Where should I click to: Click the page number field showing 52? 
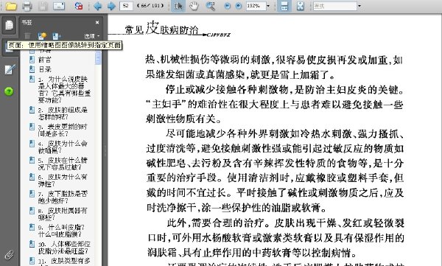point(126,6)
